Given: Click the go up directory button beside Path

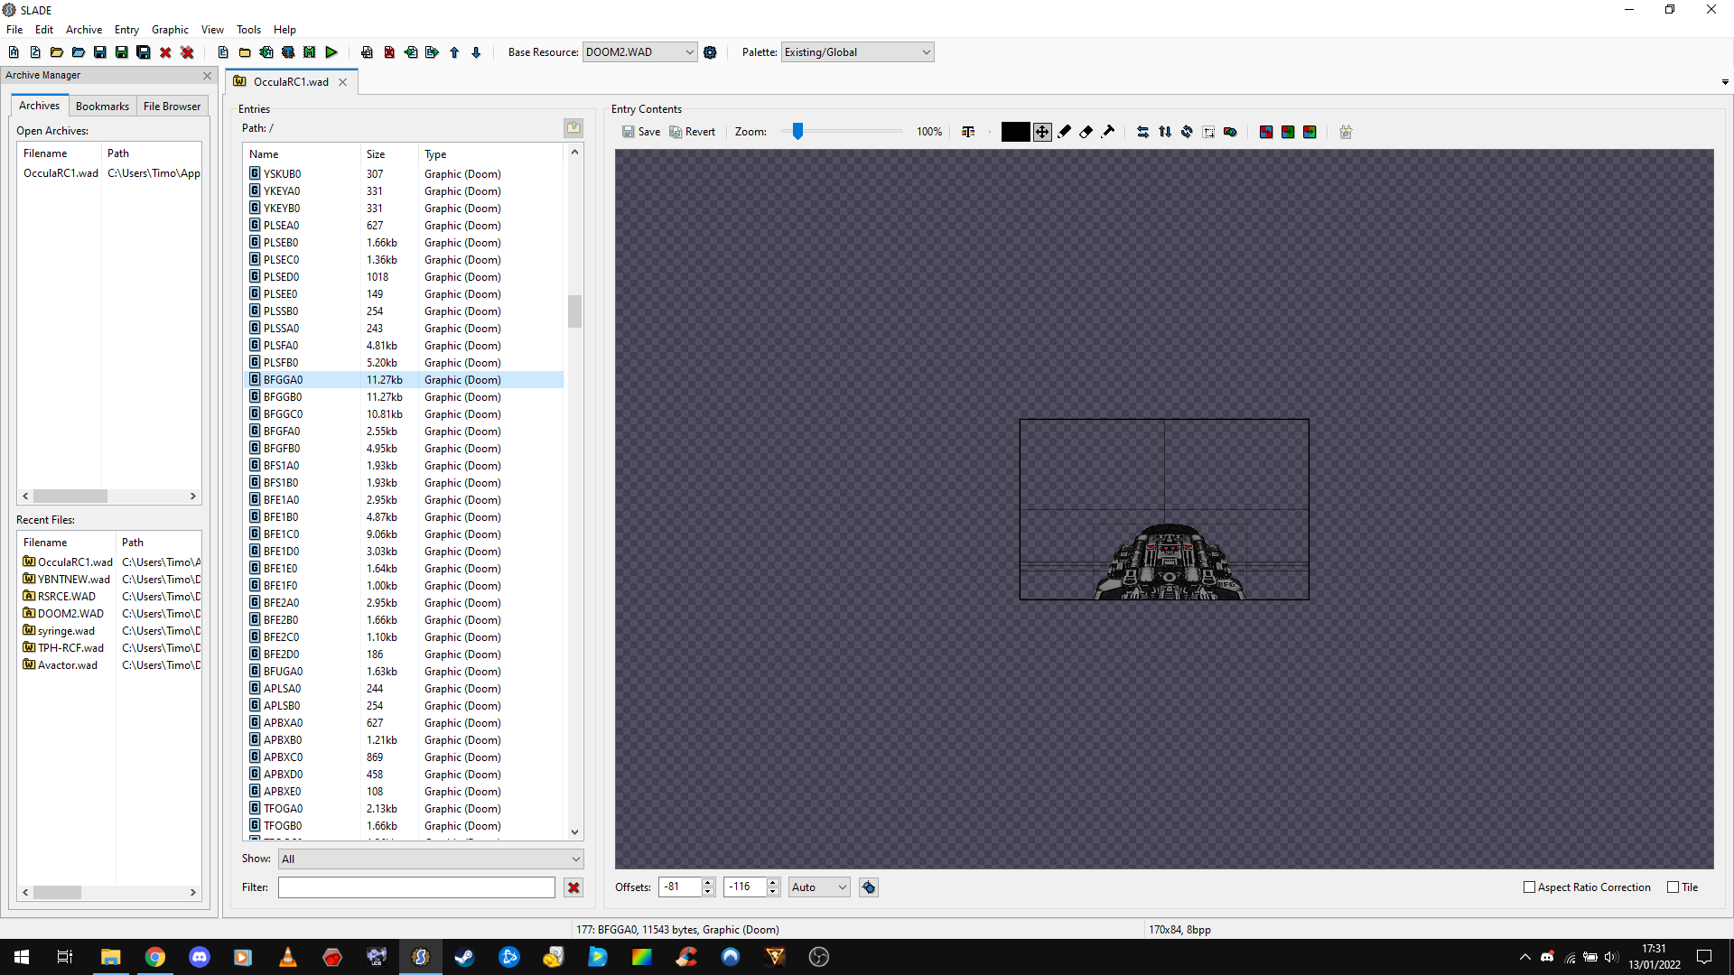Looking at the screenshot, I should coord(573,128).
